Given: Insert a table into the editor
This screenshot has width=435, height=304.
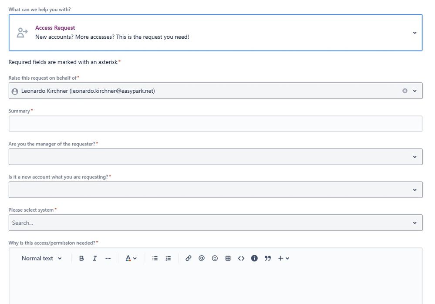Looking at the screenshot, I should click(x=228, y=258).
